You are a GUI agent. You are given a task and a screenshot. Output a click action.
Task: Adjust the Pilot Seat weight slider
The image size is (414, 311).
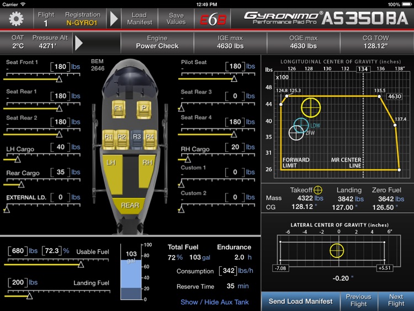pos(234,78)
